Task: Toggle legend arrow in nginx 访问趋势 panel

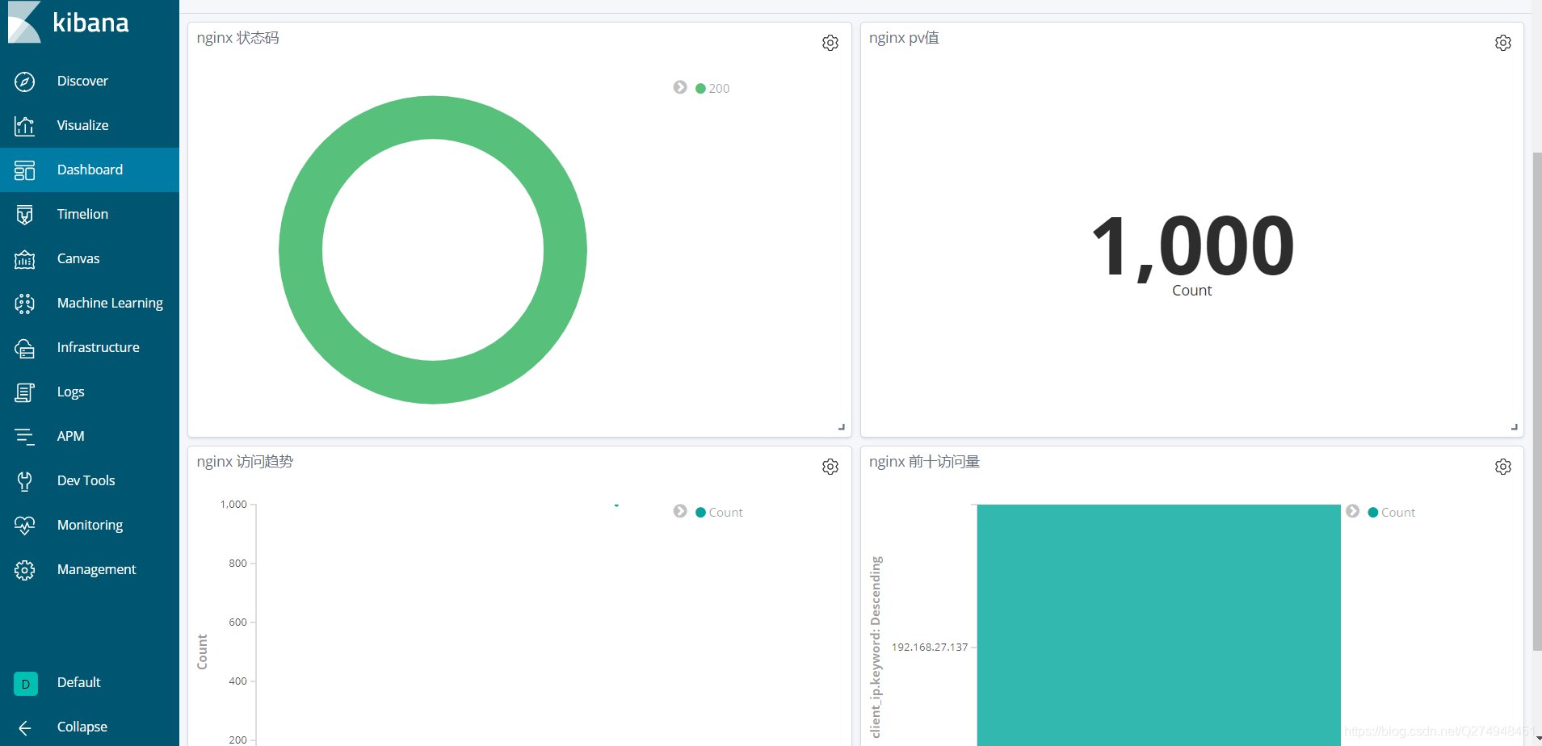Action: (680, 511)
